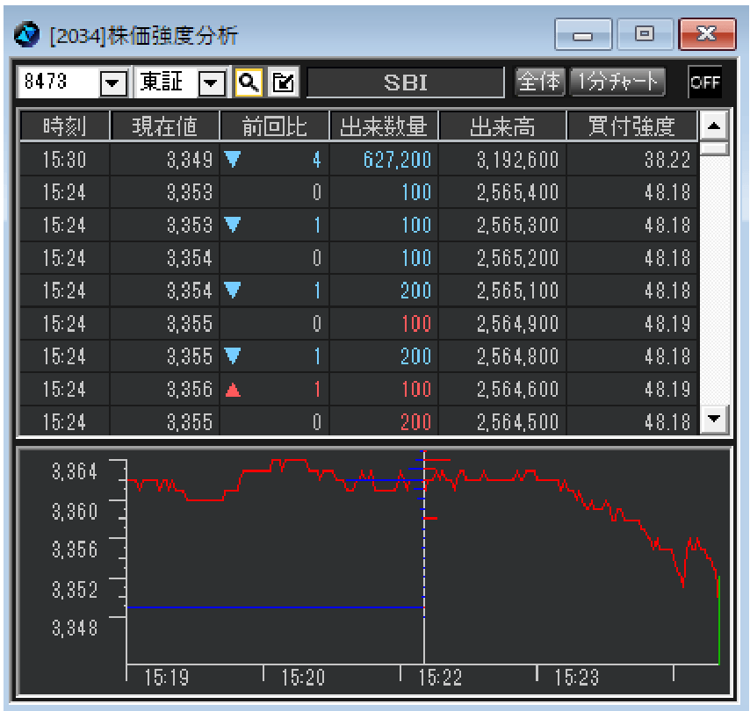Select the 東証 market field
This screenshot has width=750, height=711.
tap(166, 83)
